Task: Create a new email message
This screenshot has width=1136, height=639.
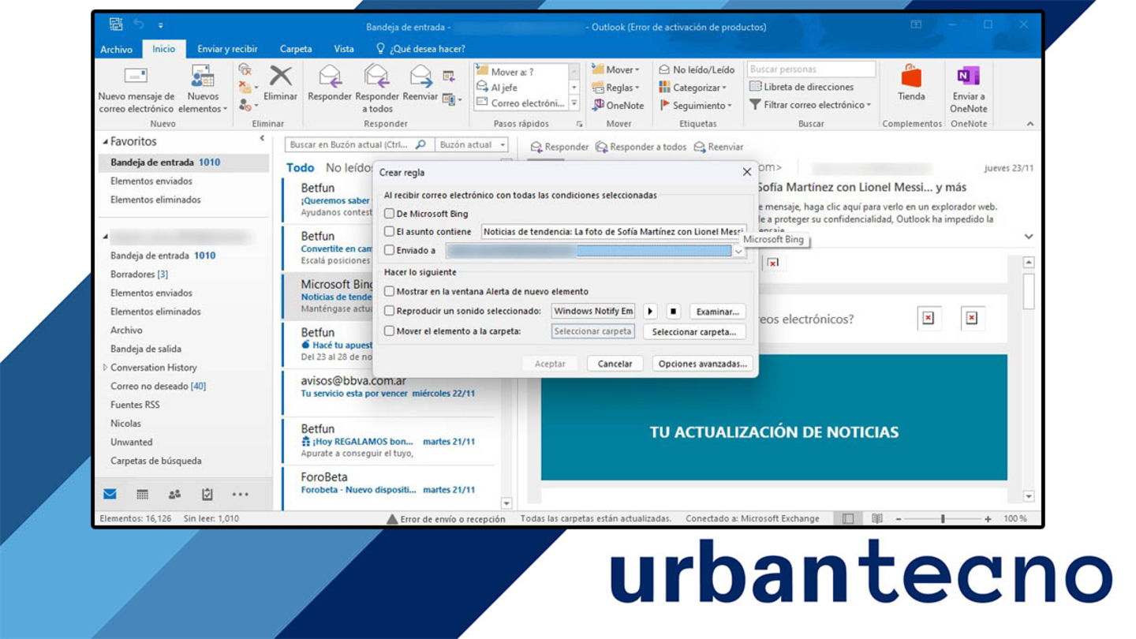Action: (x=136, y=89)
